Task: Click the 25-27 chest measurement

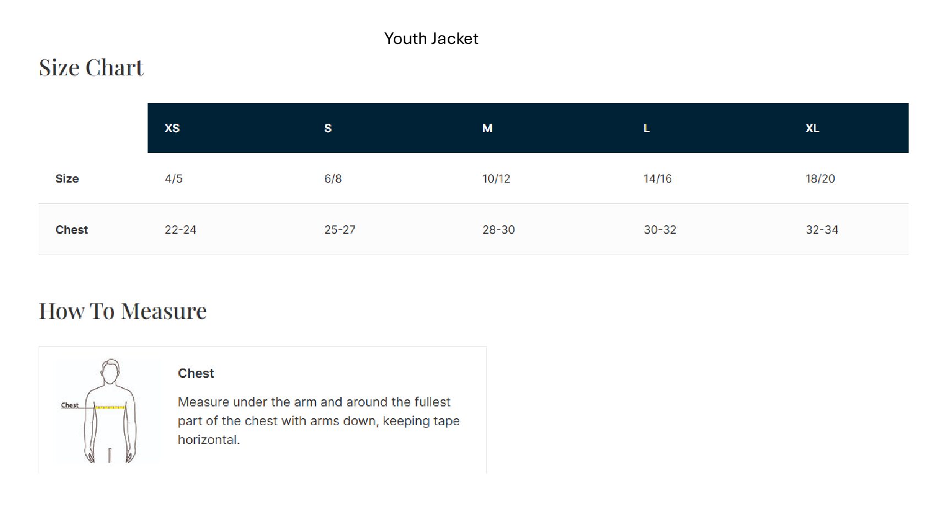Action: (340, 230)
